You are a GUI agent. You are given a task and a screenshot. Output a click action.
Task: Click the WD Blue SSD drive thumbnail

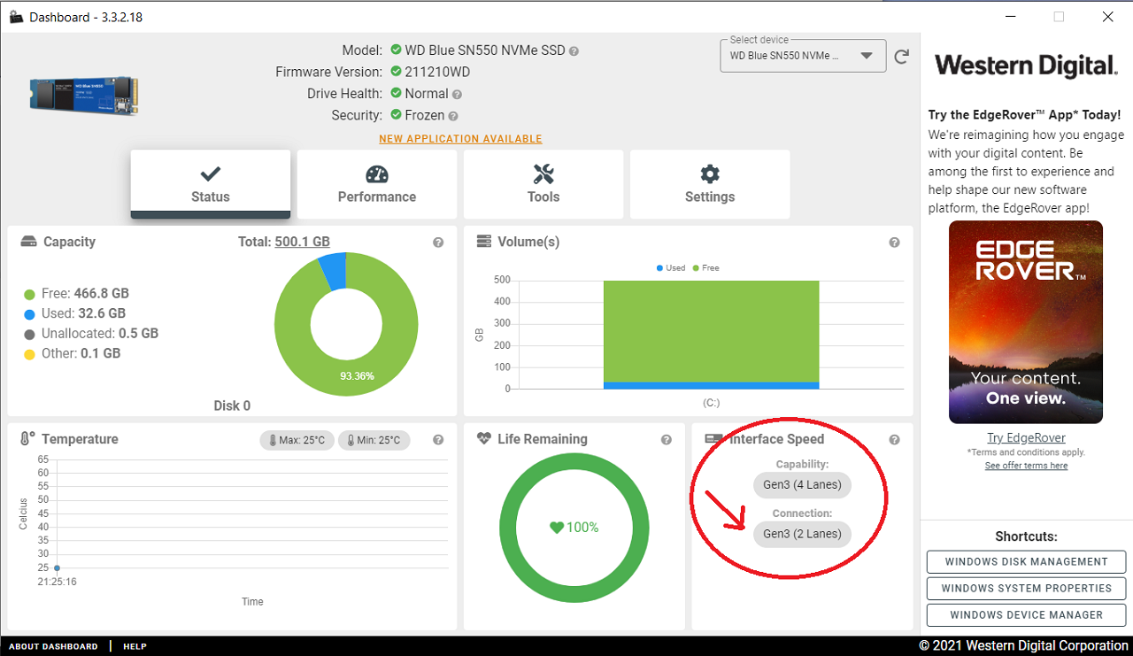point(84,95)
